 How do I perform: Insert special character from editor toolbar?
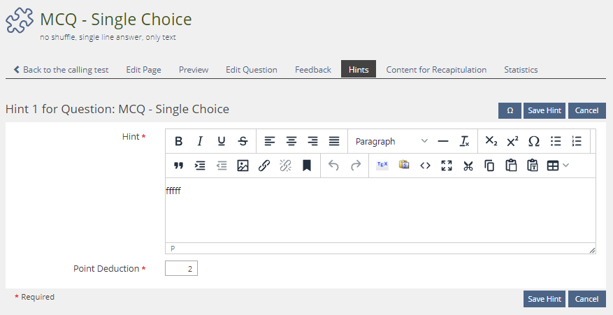pos(534,141)
